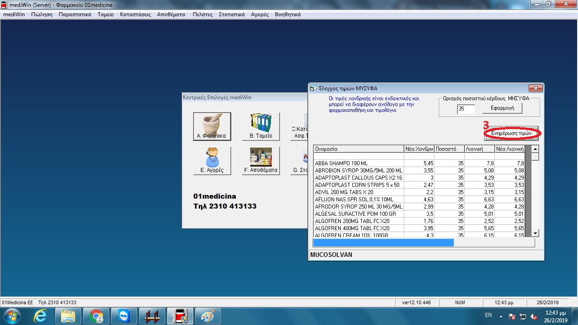Click the Ποσοστό column header

pos(449,149)
